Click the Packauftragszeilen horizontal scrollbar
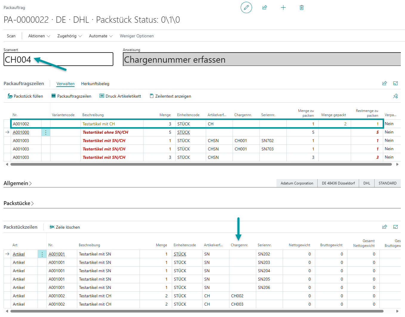Image resolution: width=405 pixels, height=317 pixels. point(201,164)
